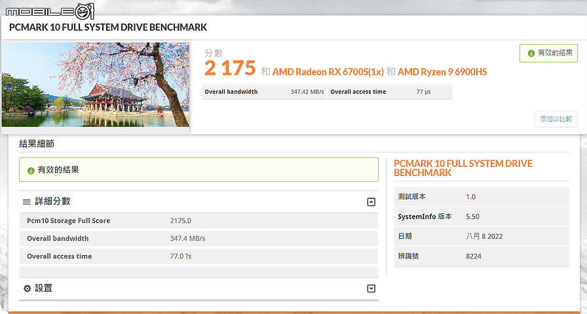Click the 1.0 test version value
587x314 pixels.
pyautogui.click(x=470, y=197)
